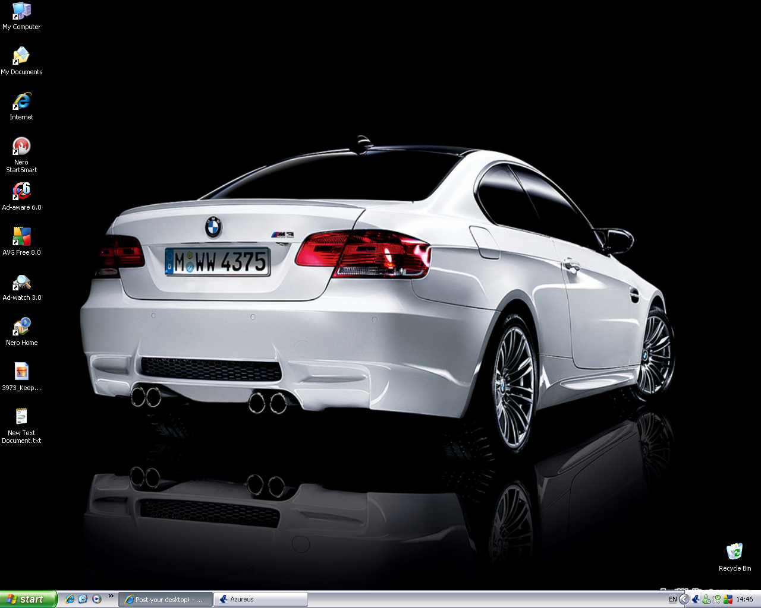
Task: Click the green-checkmark tray icon
Action: tap(717, 600)
